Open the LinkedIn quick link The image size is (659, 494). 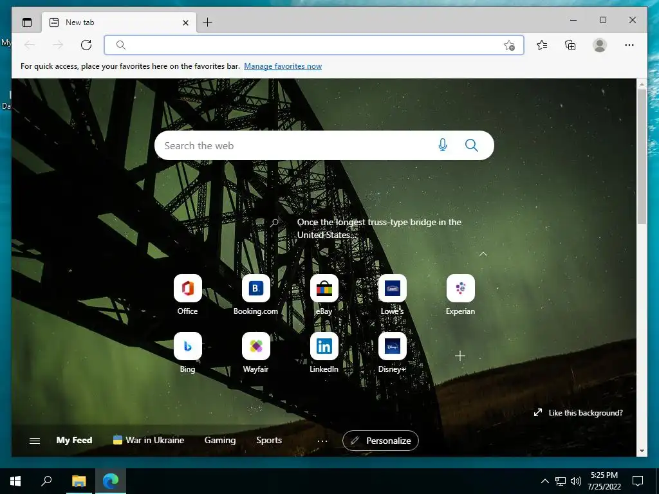tap(324, 352)
